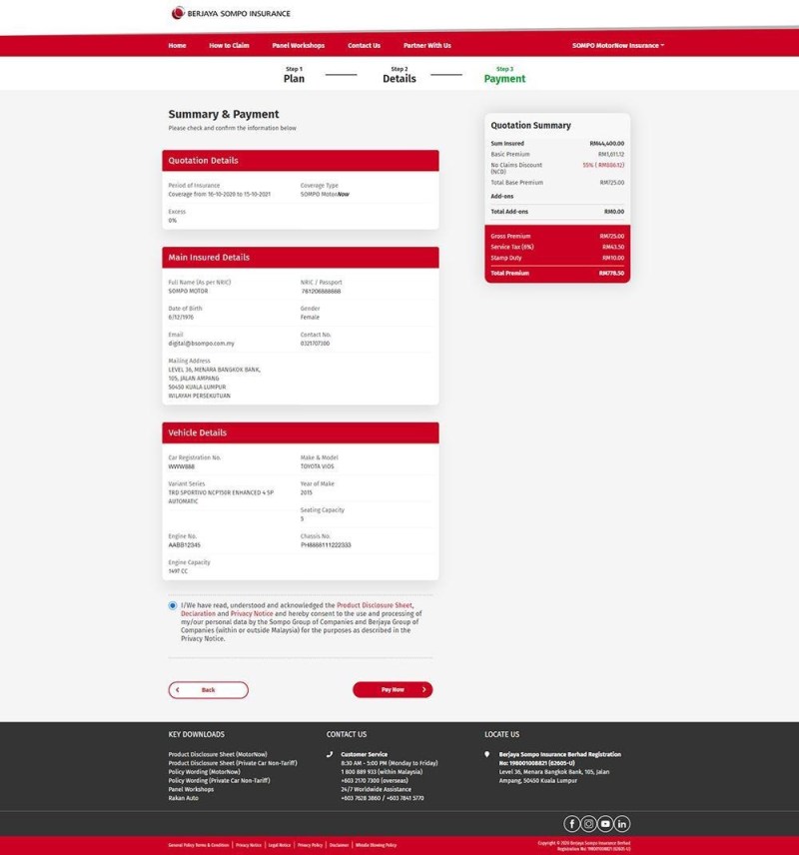This screenshot has width=799, height=855.
Task: Open the How to Claim menu
Action: pos(229,45)
